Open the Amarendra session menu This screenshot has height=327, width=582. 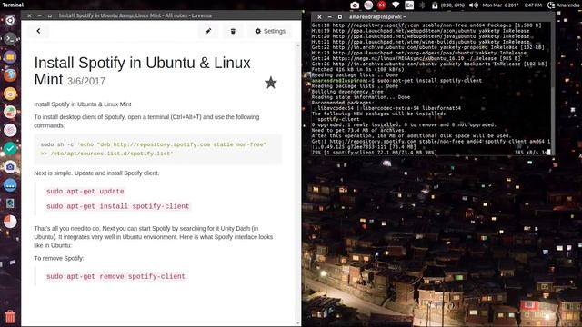tap(564, 5)
